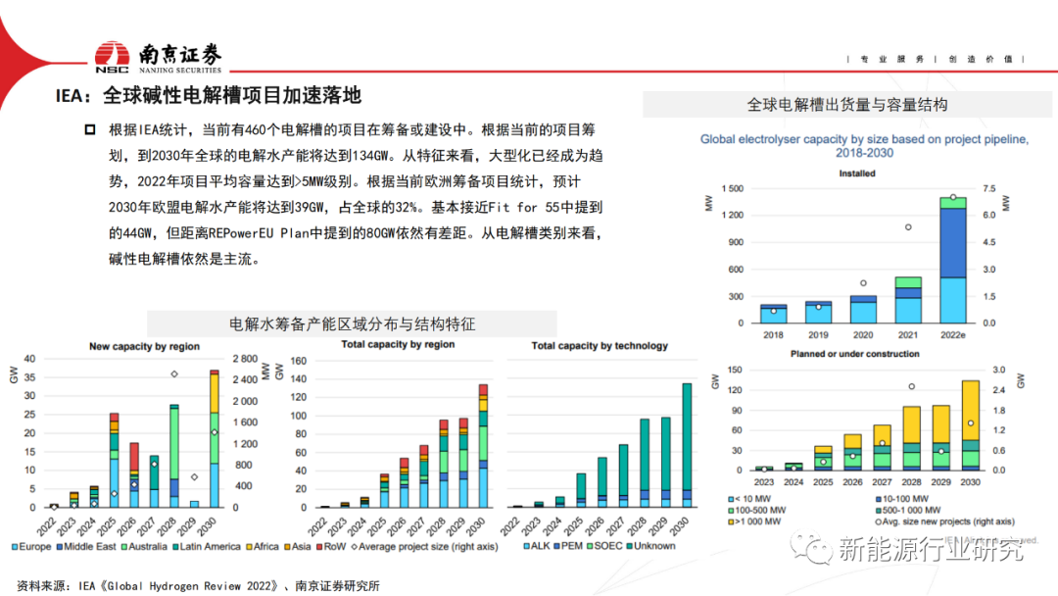Viewport: 1058px width, 596px height.
Task: Click the Middle East legend entry
Action: coord(85,547)
